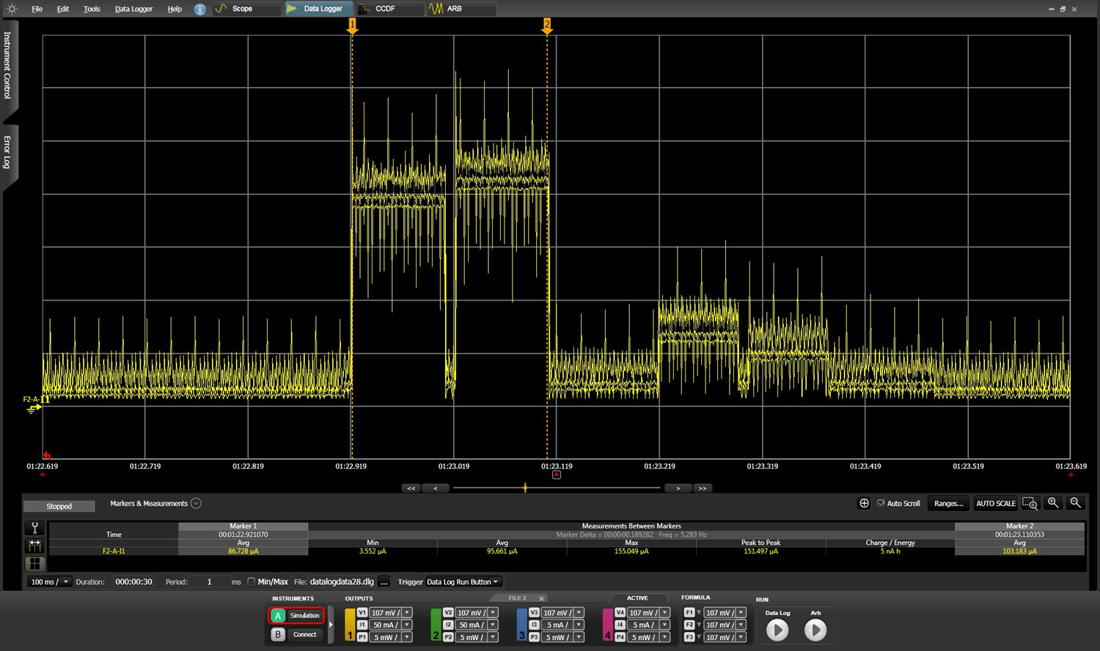Viewport: 1100px width, 651px height.
Task: Click the AUTO SCALE button
Action: tap(995, 504)
